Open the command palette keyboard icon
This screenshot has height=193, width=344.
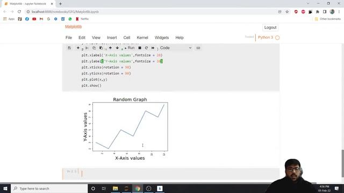pyautogui.click(x=198, y=48)
